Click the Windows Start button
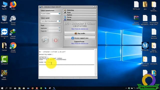Viewport: 160px width, 90px height. click(x=2, y=88)
